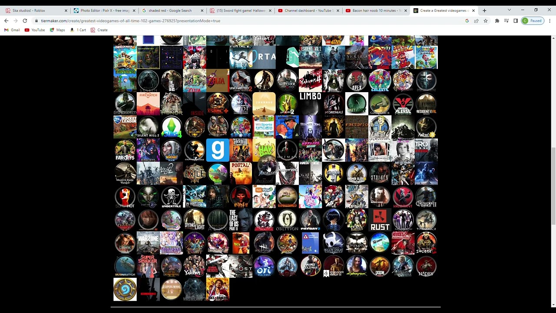Pick the Hades game icon
This screenshot has width=556, height=313.
tap(426, 266)
